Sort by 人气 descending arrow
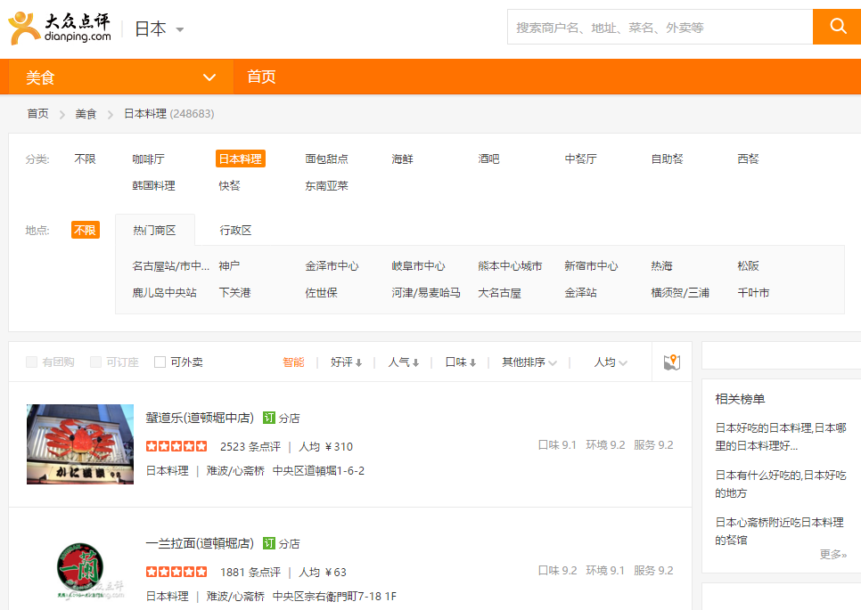This screenshot has width=861, height=610. [x=415, y=362]
